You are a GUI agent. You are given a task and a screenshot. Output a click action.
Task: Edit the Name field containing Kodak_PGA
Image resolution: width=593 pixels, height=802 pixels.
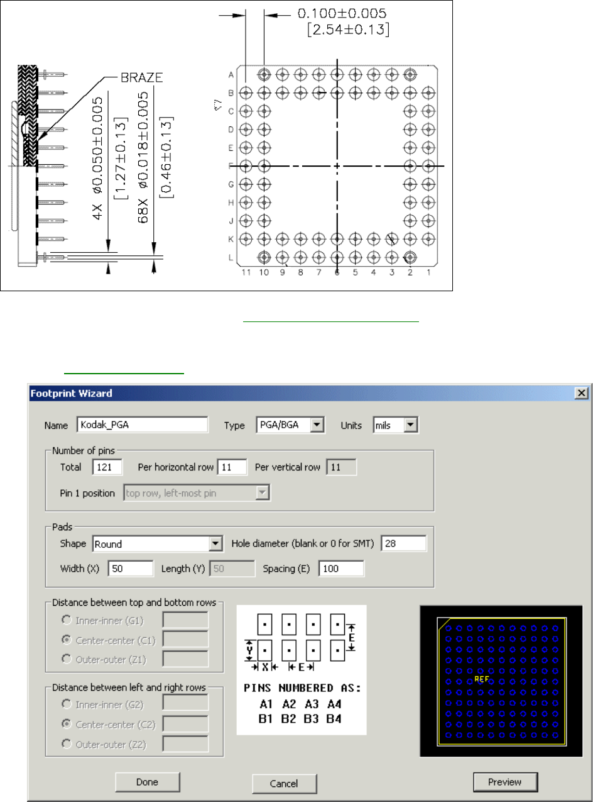(142, 425)
